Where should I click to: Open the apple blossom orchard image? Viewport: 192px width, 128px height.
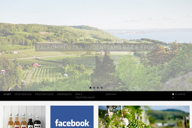144,117
